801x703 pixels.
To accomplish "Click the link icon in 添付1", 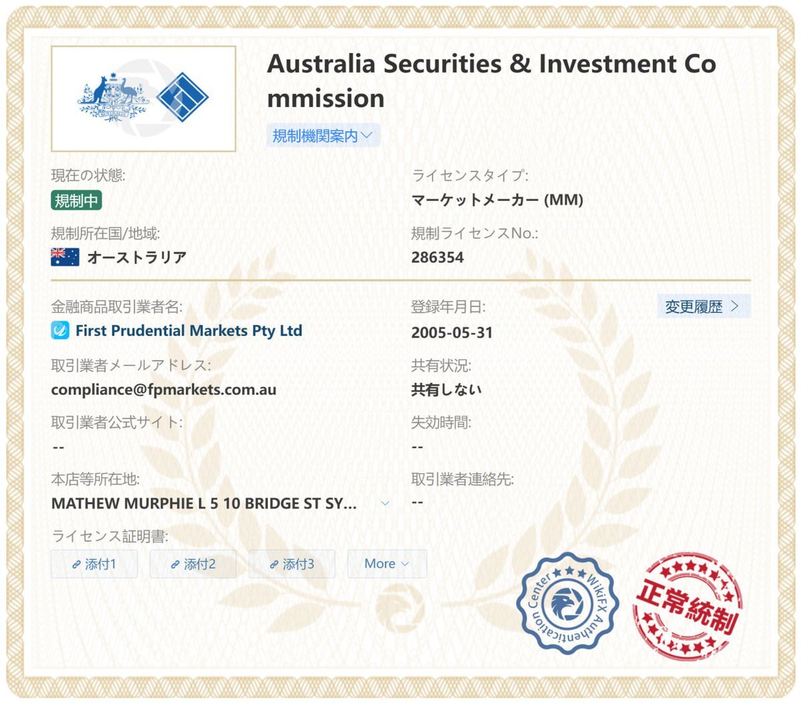I will (77, 564).
